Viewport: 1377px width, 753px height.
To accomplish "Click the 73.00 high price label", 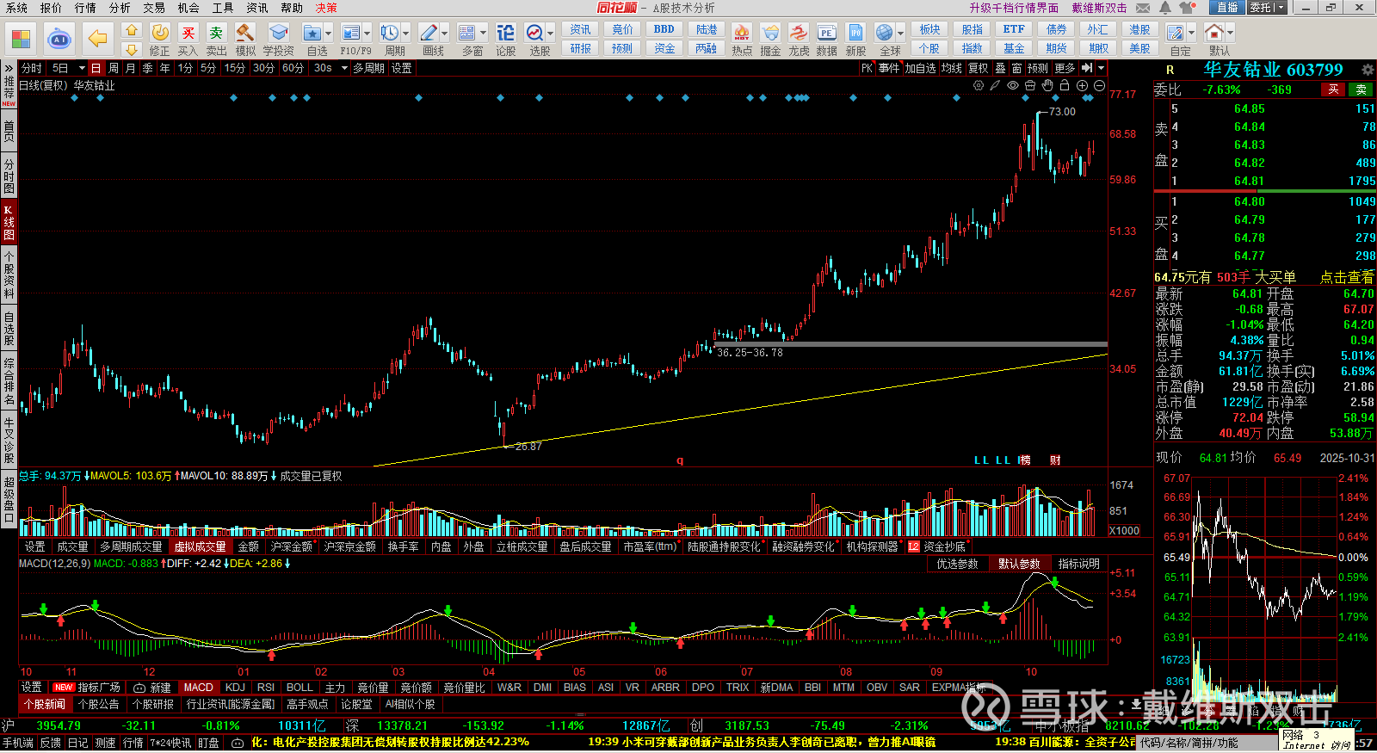I will [x=1062, y=112].
